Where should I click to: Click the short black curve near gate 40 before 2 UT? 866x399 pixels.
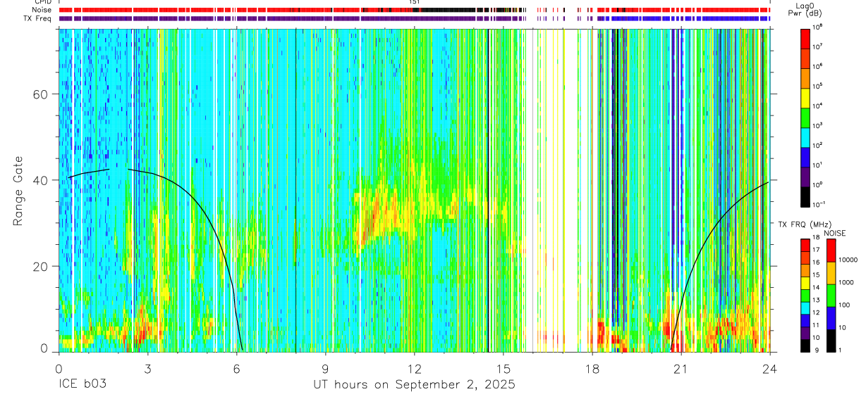click(x=88, y=172)
